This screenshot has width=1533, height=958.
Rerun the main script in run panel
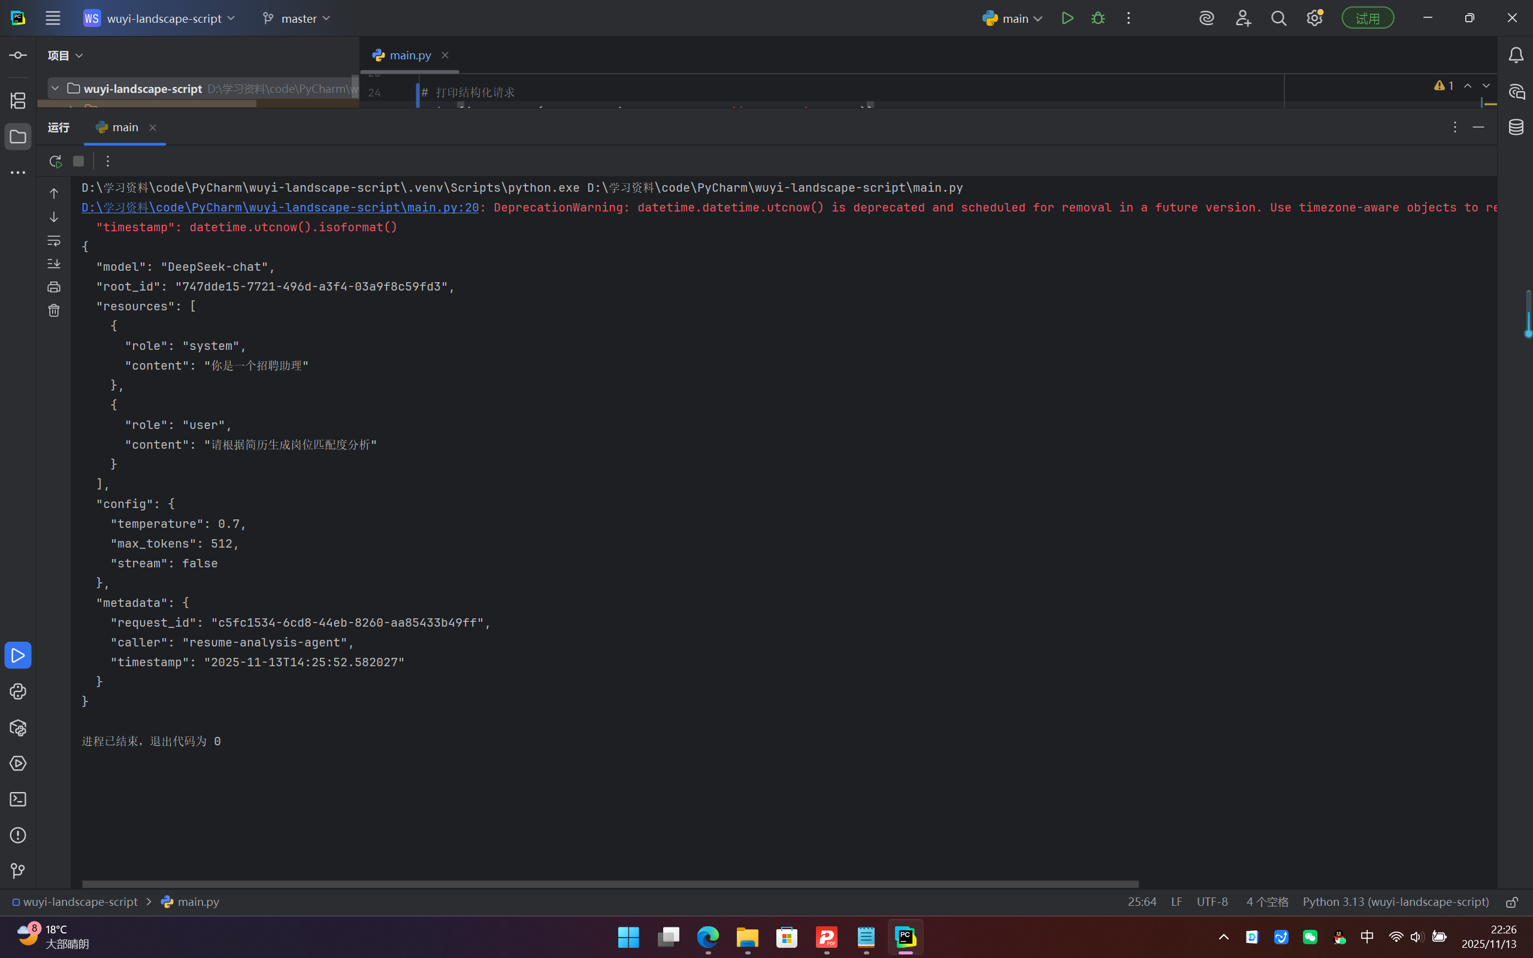[55, 161]
